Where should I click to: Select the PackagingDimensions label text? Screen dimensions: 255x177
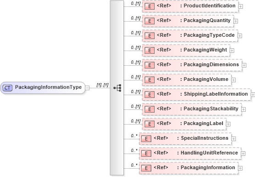(x=211, y=64)
